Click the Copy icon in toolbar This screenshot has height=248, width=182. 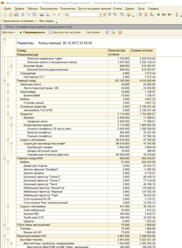coord(29,15)
